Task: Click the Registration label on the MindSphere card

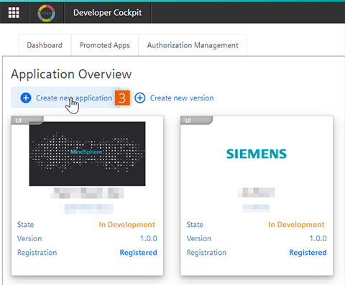Action: [x=37, y=253]
